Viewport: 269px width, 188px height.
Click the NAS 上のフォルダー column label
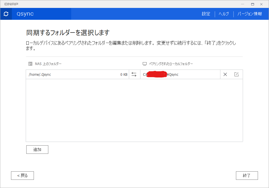[48, 64]
